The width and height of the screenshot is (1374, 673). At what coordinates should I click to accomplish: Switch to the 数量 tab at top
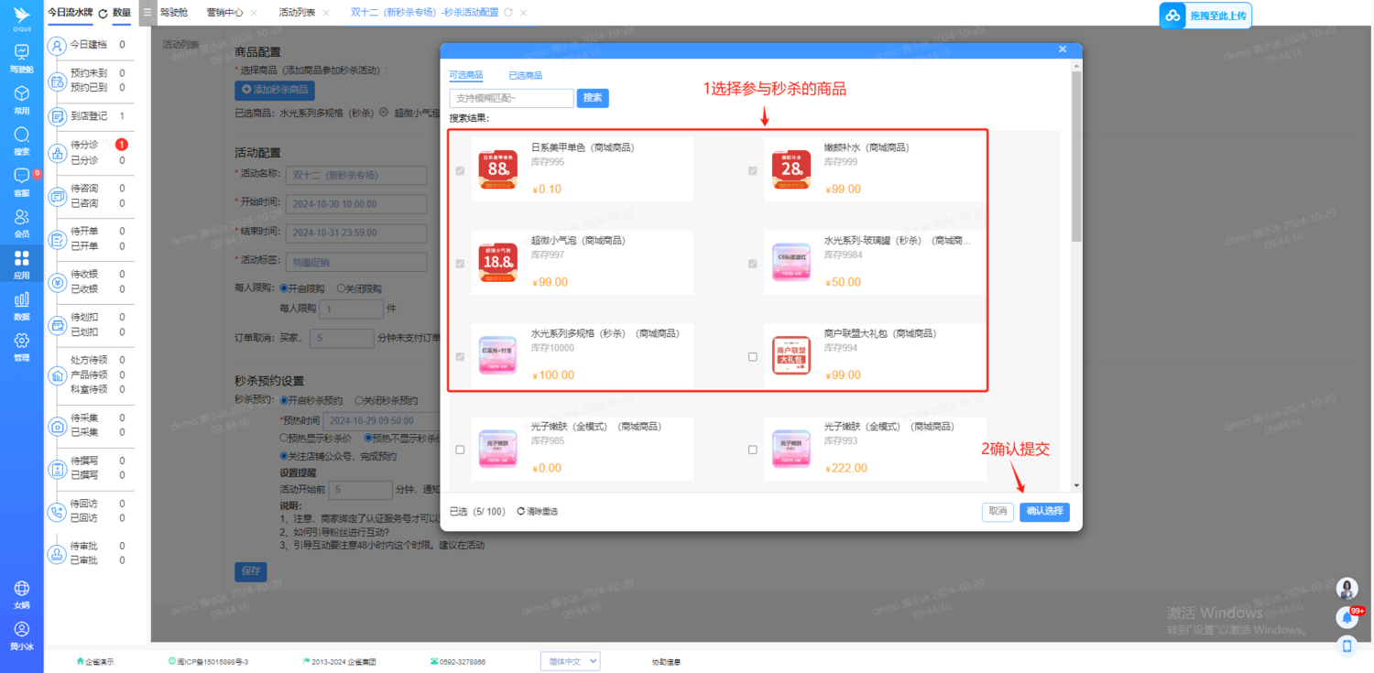[123, 14]
